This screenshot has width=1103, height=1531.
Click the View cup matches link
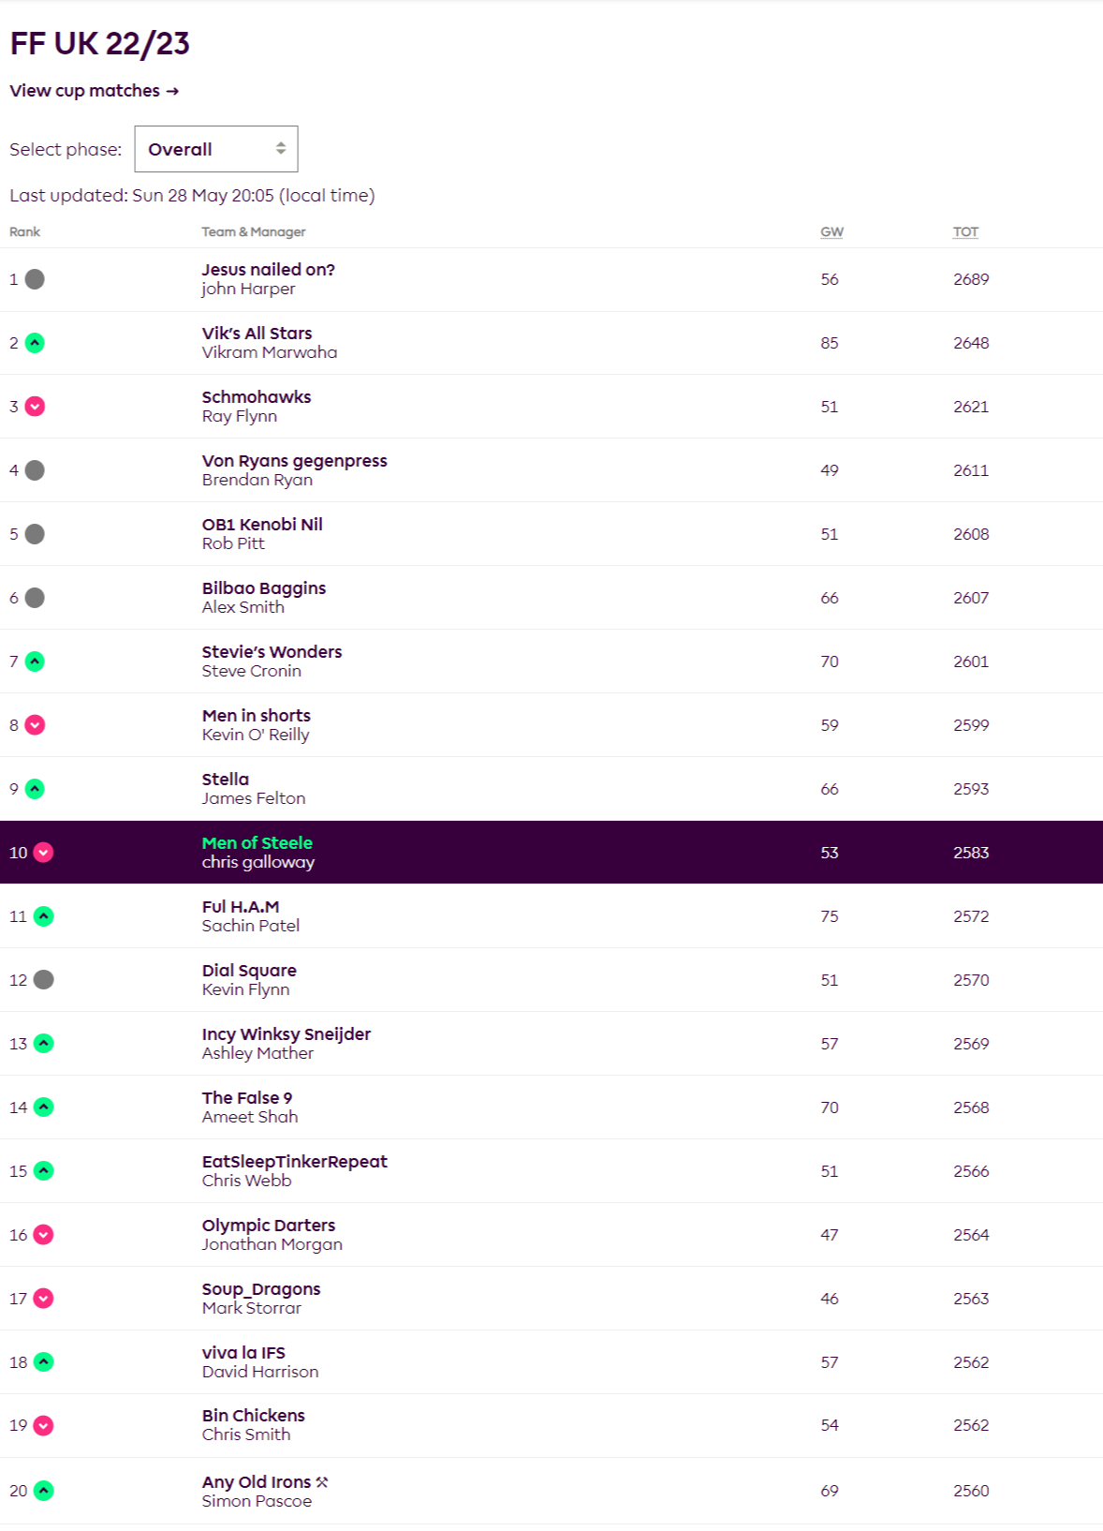tap(94, 91)
